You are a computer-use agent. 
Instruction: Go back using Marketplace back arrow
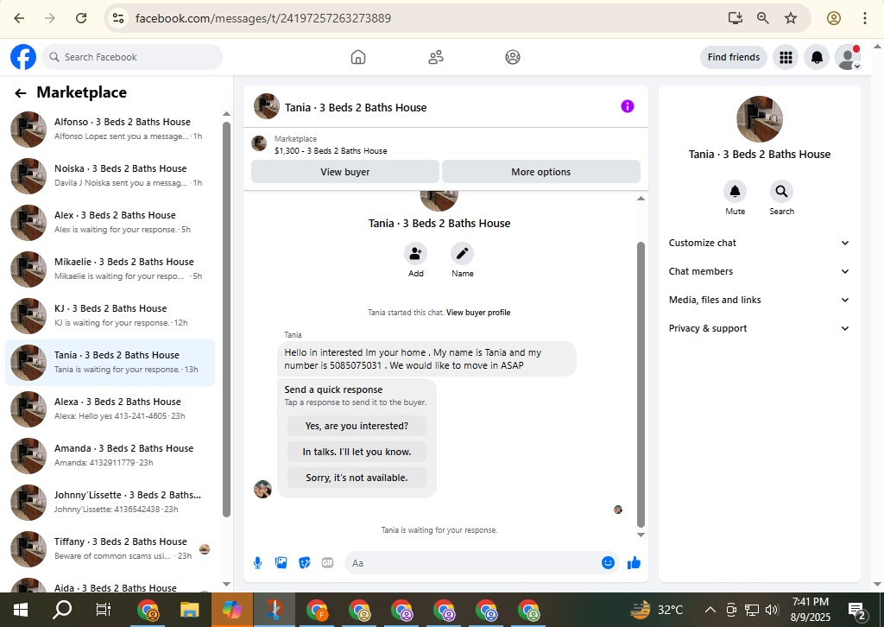[x=21, y=93]
